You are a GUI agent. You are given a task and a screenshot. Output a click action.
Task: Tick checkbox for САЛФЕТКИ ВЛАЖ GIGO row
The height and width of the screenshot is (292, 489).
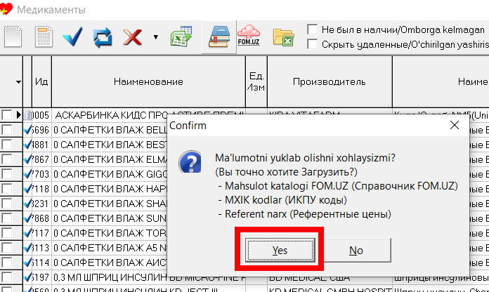coord(6,174)
